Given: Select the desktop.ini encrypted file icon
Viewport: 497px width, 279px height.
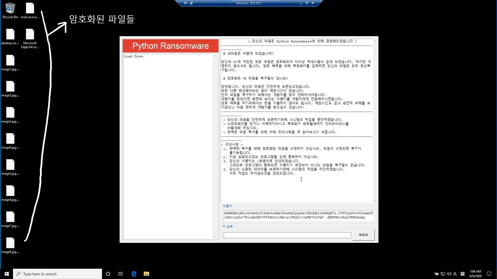Looking at the screenshot, I should coord(10,35).
